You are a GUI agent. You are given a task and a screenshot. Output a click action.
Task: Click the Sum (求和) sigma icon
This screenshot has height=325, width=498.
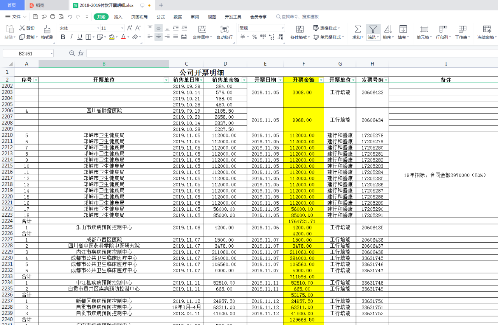tap(357, 30)
